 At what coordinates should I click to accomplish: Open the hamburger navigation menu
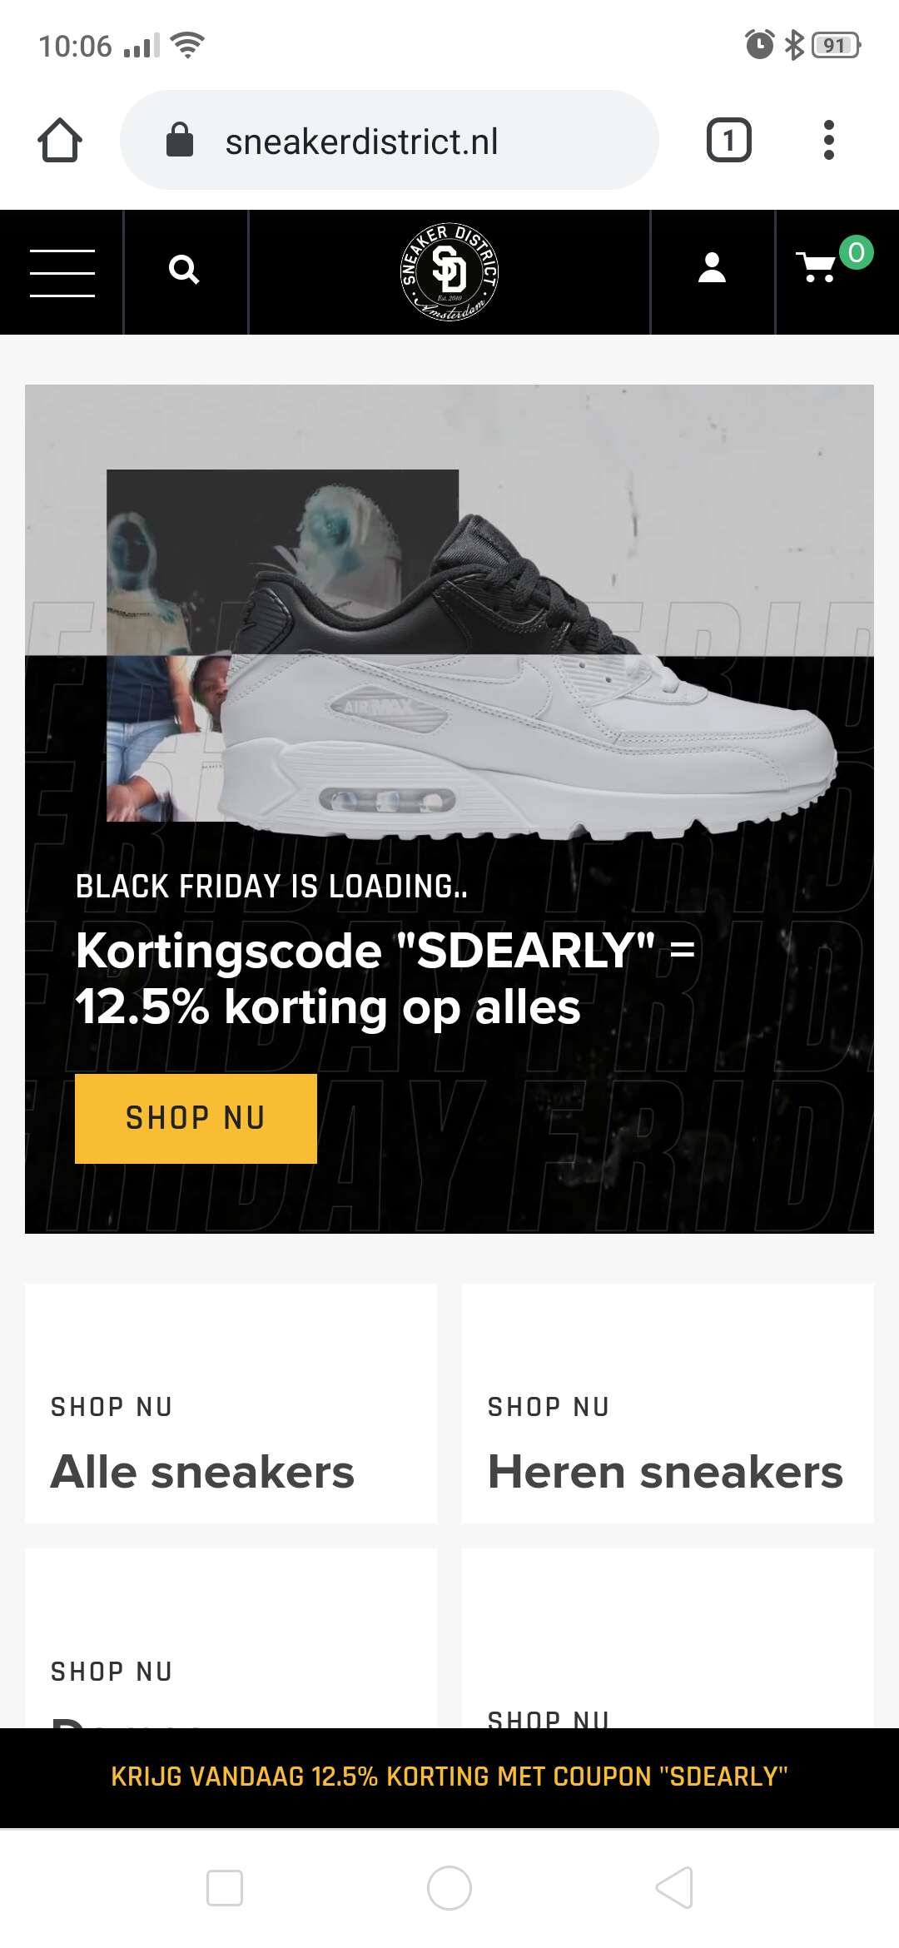62,272
